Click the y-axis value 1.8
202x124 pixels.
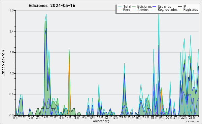(11, 52)
